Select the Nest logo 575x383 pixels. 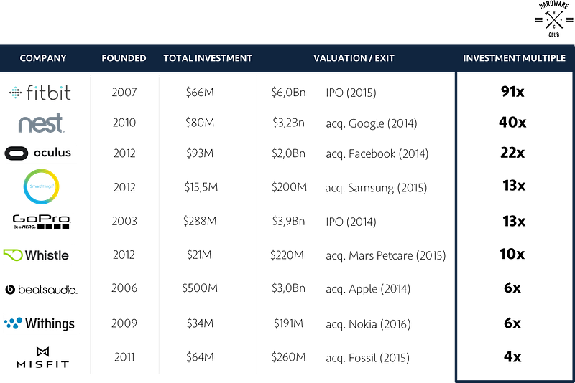[x=41, y=123]
